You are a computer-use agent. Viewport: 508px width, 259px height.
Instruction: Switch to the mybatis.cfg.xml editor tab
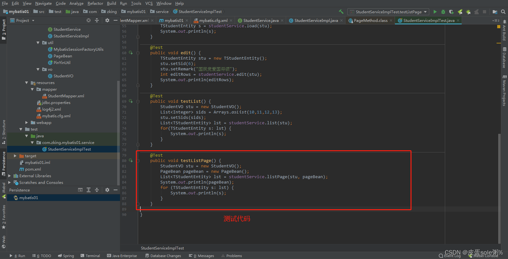click(213, 20)
